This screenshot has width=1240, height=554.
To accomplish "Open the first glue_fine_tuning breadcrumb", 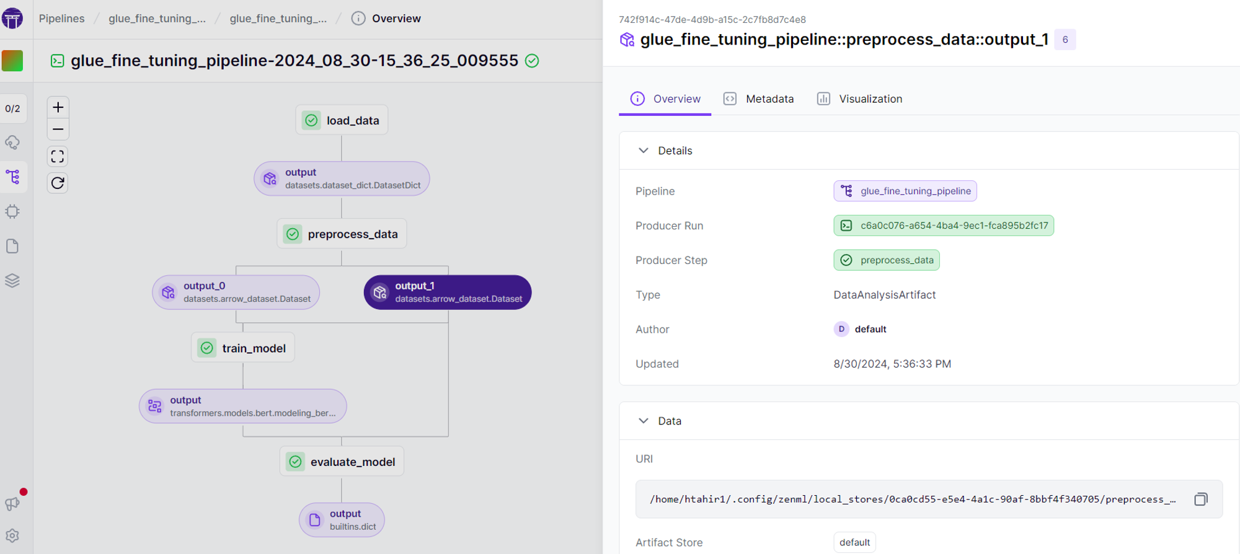I will 157,19.
